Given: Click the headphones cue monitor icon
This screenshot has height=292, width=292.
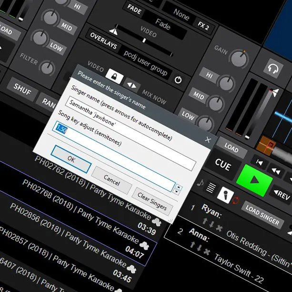Looking at the screenshot, I should click(273, 69).
